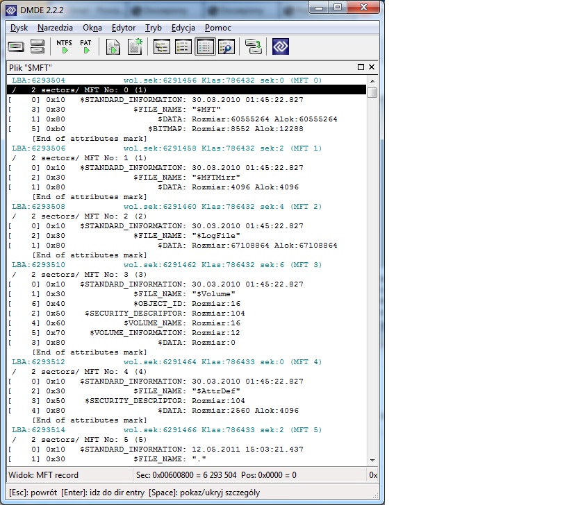Toggle the active disk editor grid icon

tap(205, 46)
